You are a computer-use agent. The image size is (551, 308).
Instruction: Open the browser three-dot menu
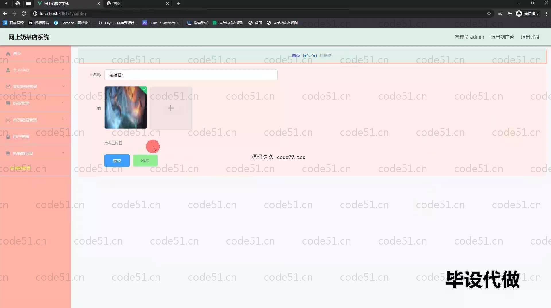click(546, 14)
